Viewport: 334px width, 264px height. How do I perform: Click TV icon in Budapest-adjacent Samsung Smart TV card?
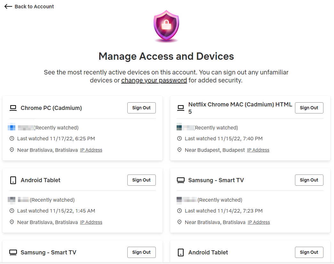[181, 180]
